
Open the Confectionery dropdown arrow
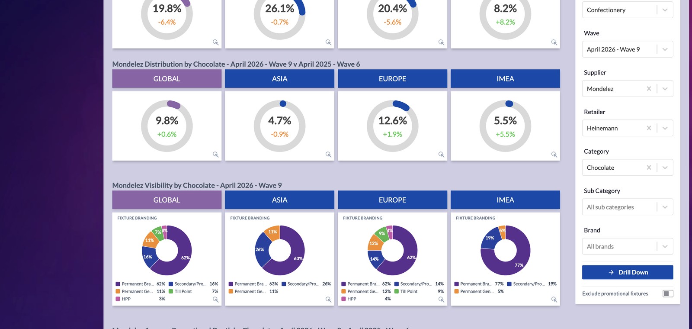[x=665, y=10]
